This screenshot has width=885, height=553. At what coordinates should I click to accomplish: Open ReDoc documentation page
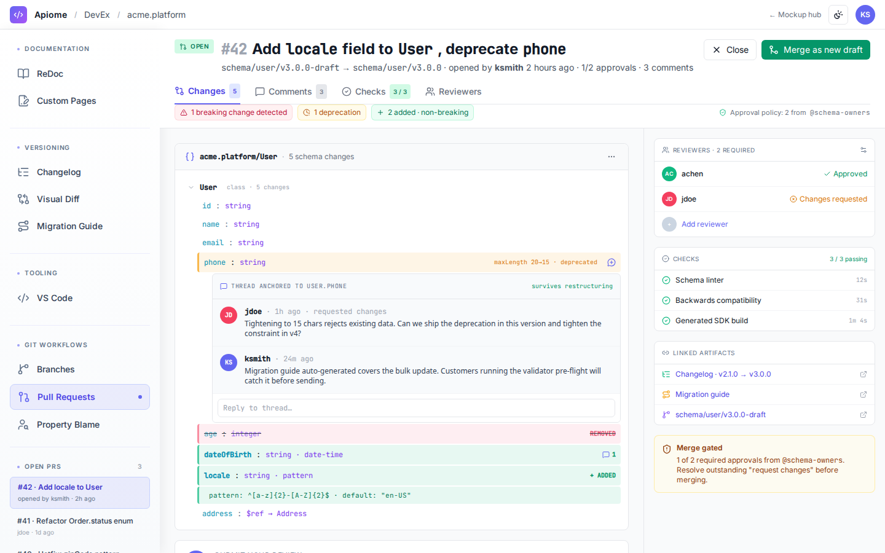point(80,74)
